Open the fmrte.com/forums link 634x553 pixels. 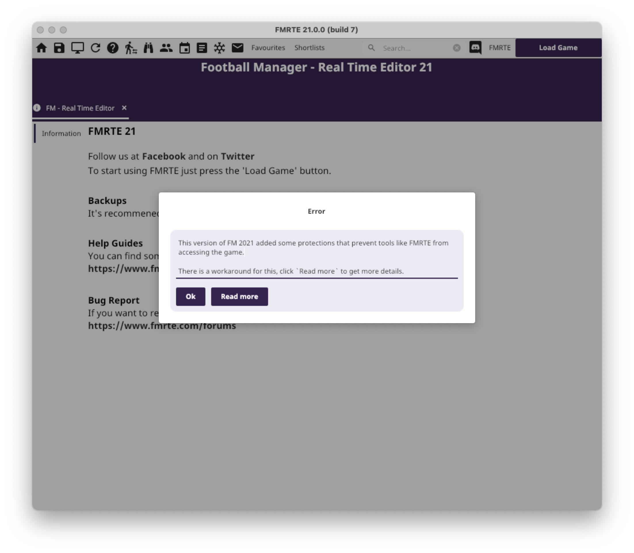(x=162, y=326)
